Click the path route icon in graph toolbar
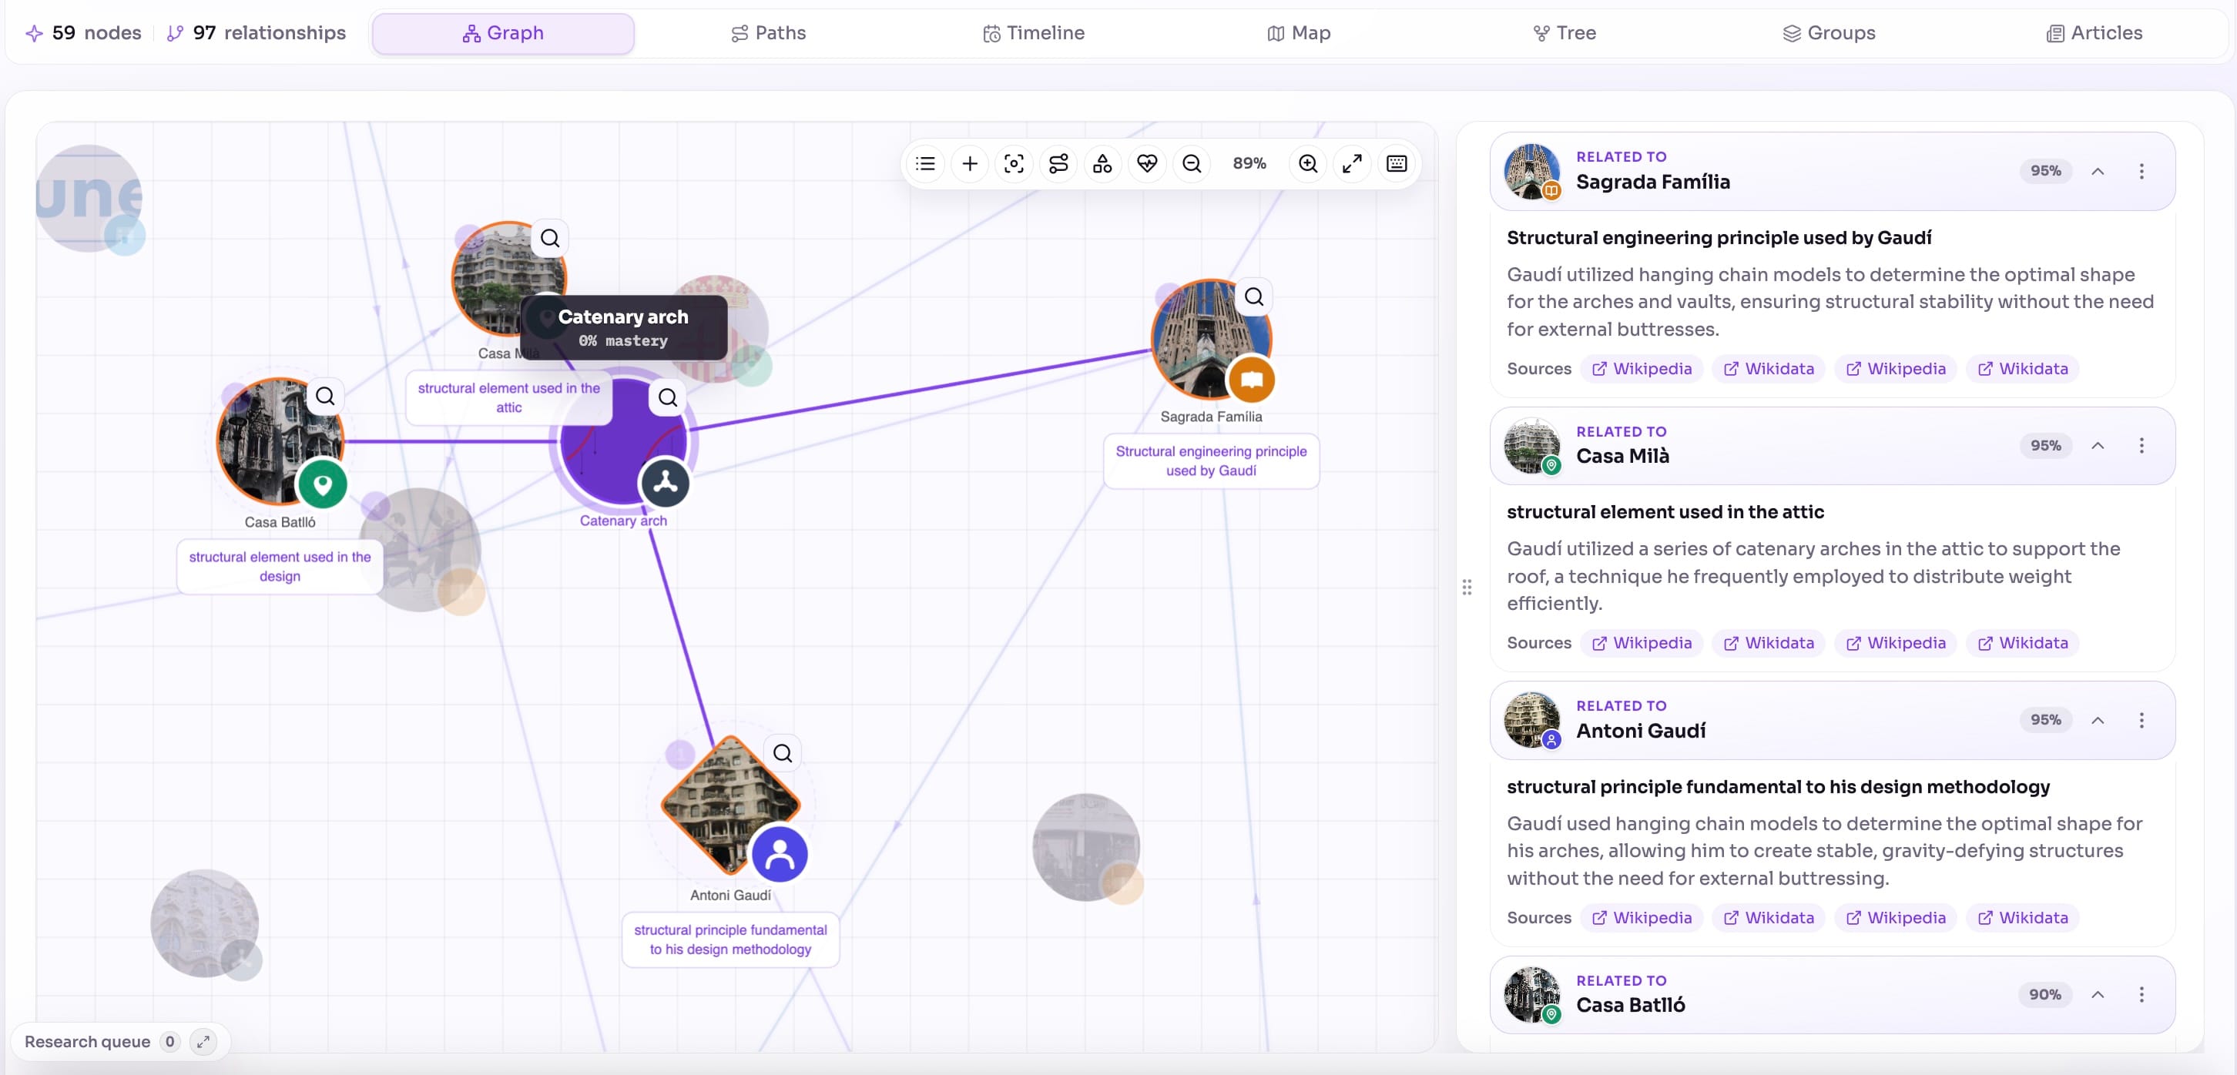The height and width of the screenshot is (1075, 2237). [x=1058, y=163]
